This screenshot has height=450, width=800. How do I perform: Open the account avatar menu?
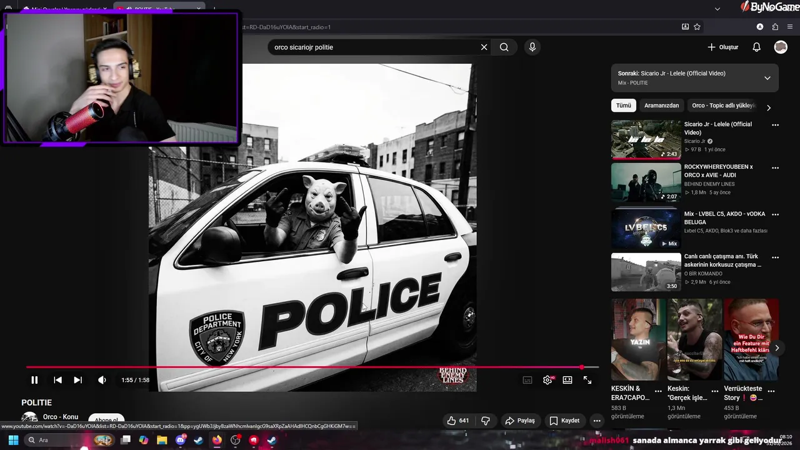tap(781, 47)
